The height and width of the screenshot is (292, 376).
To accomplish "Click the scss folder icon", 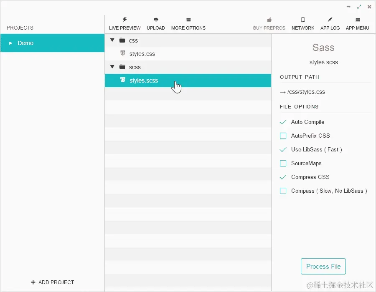I will pos(122,67).
